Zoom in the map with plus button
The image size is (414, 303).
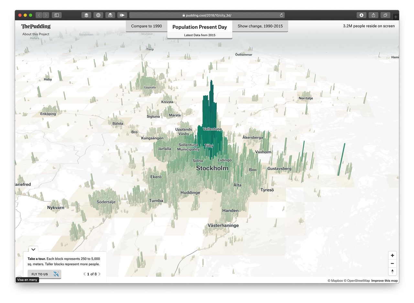pos(392,255)
